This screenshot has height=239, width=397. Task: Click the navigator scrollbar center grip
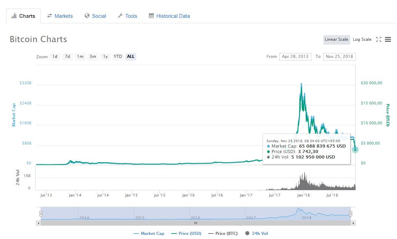pyautogui.click(x=196, y=223)
